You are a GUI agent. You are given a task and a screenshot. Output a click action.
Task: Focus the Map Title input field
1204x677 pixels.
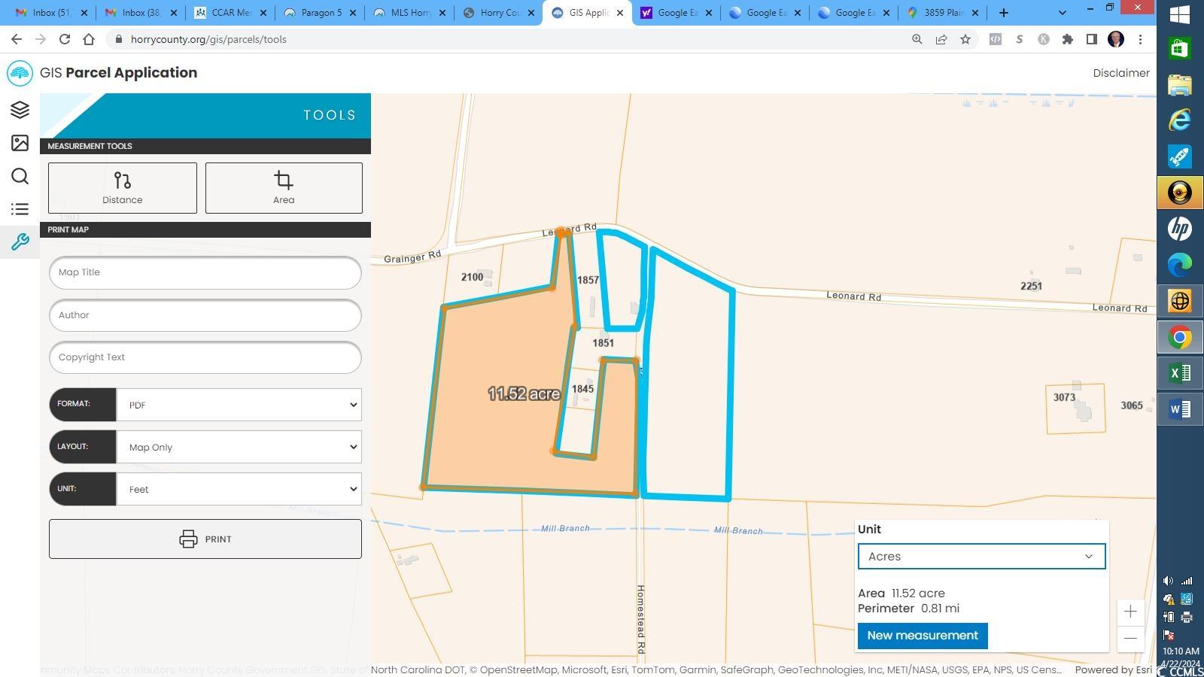205,272
